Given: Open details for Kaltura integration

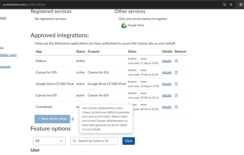Looking at the screenshot, I should click(167, 61).
